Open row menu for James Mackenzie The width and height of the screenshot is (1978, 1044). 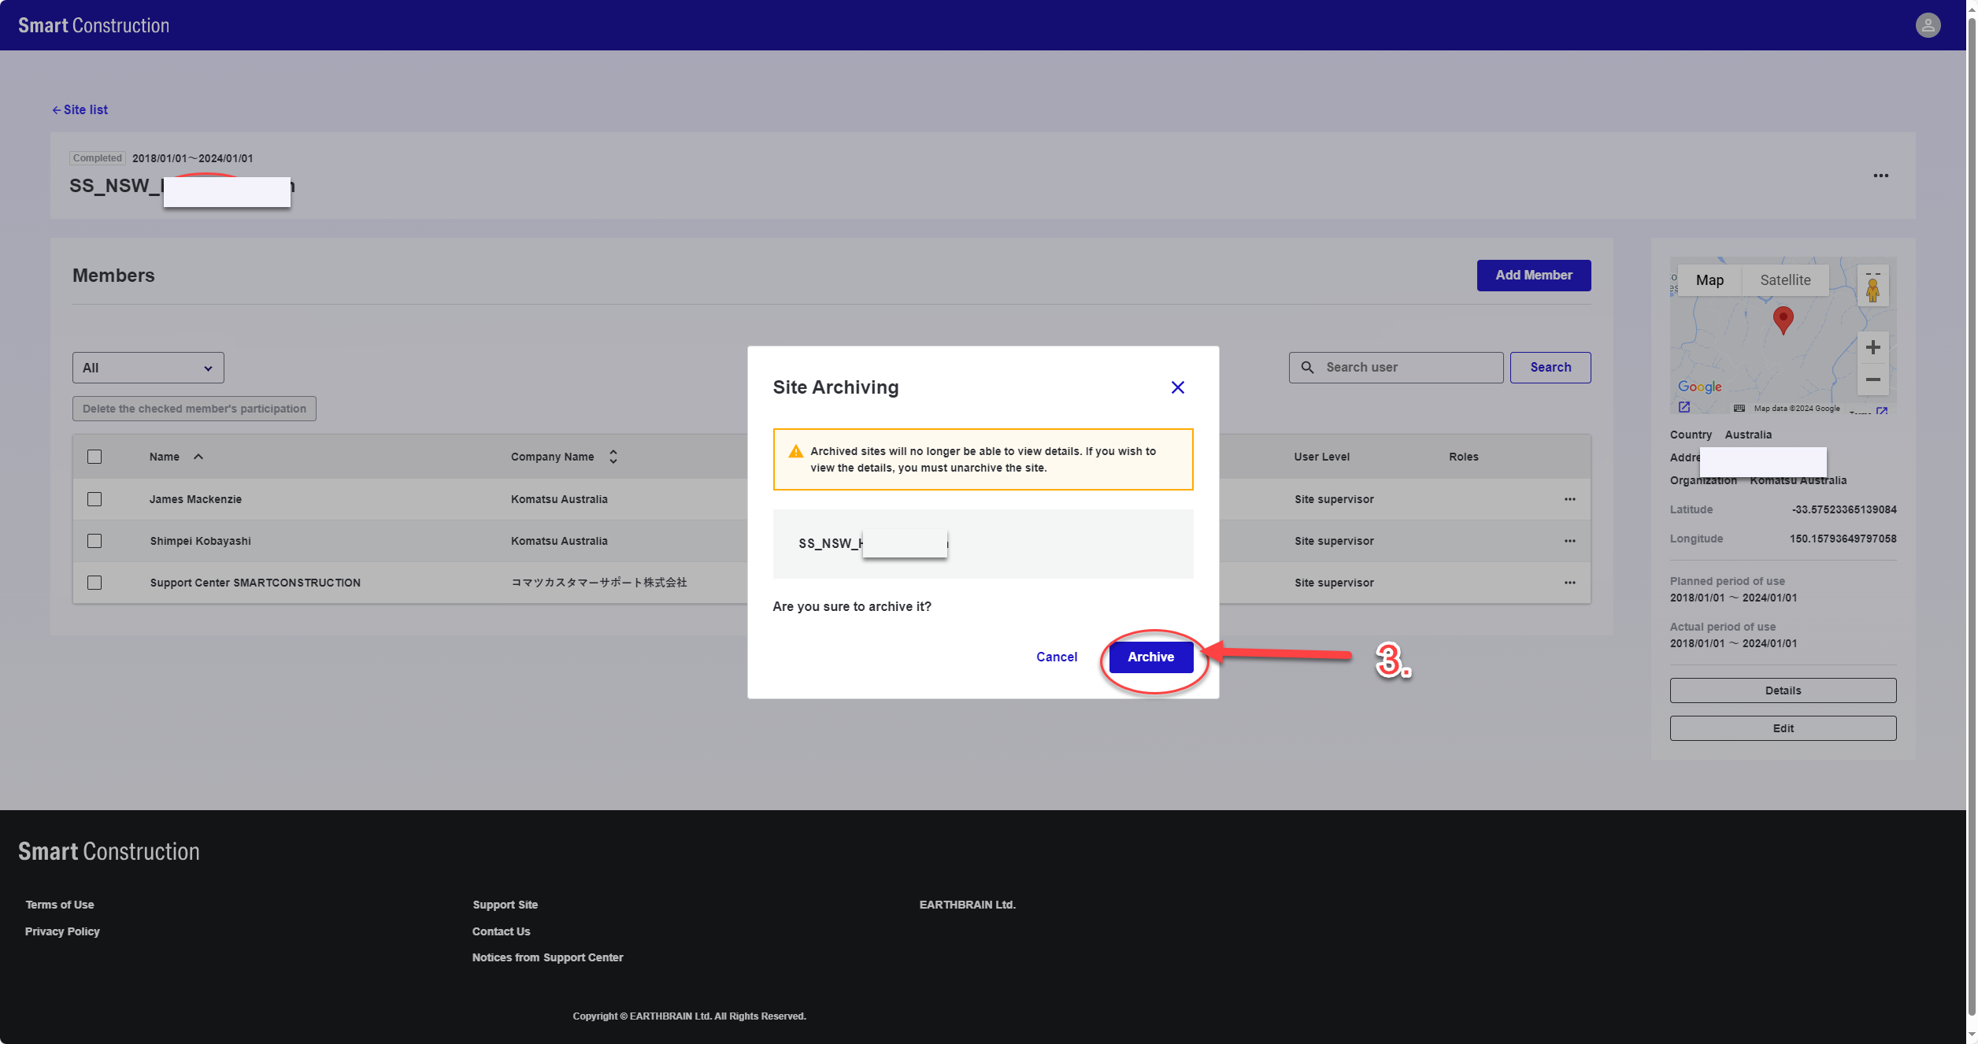[1569, 499]
